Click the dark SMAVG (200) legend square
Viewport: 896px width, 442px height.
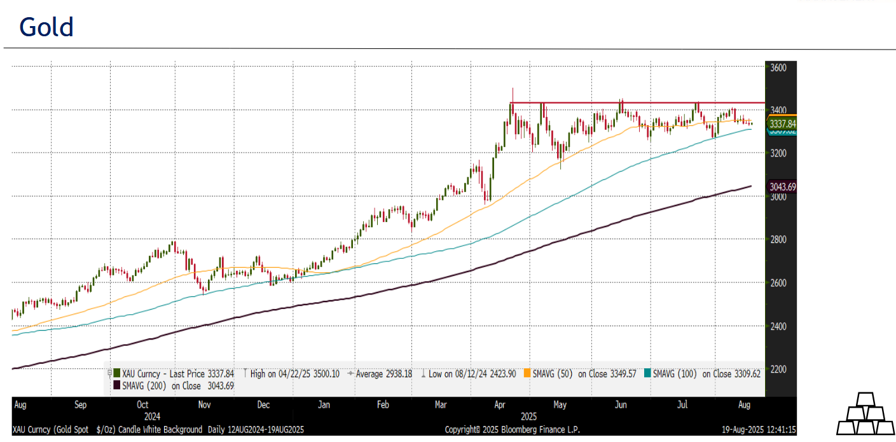[117, 385]
